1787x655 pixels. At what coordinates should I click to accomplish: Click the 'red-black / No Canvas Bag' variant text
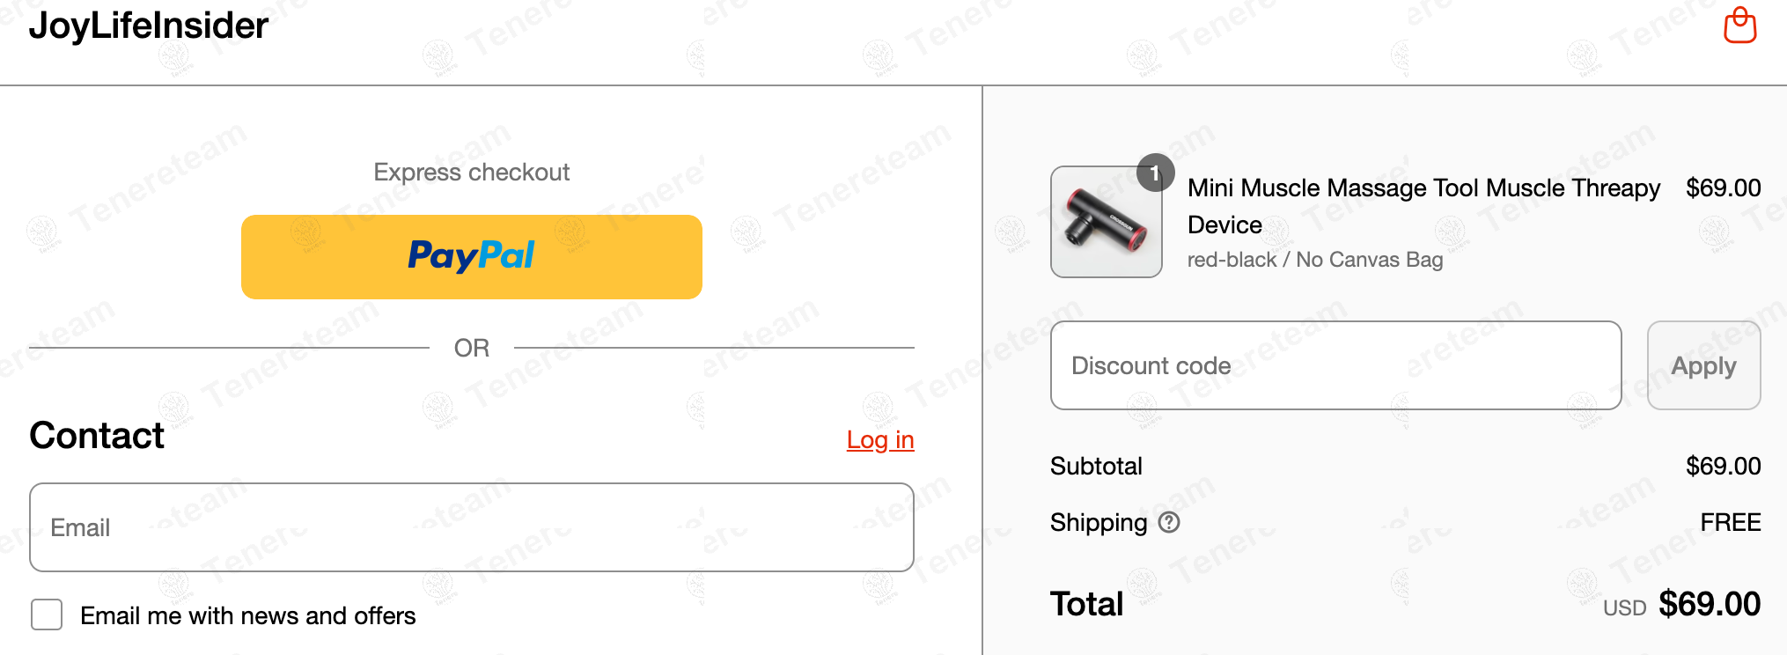(x=1314, y=260)
